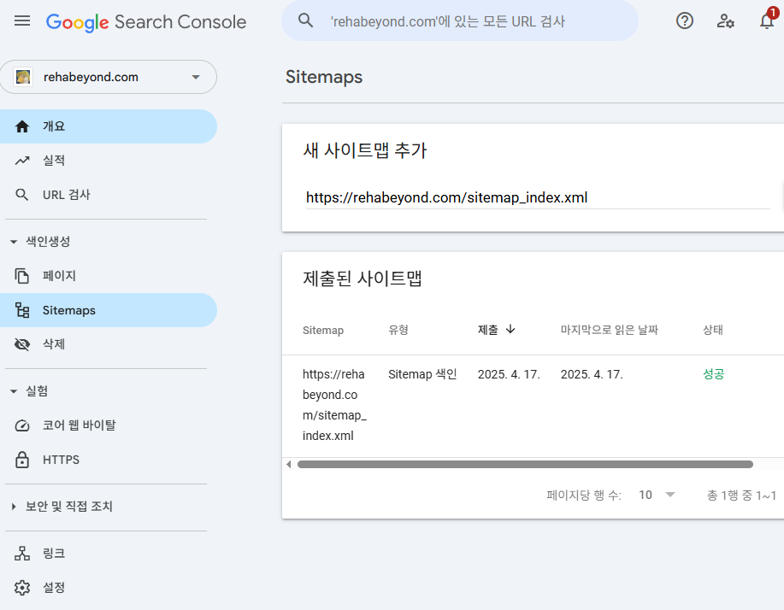The height and width of the screenshot is (610, 784).
Task: Open the 코어 웹 바이탈 gauge icon
Action: pyautogui.click(x=22, y=425)
